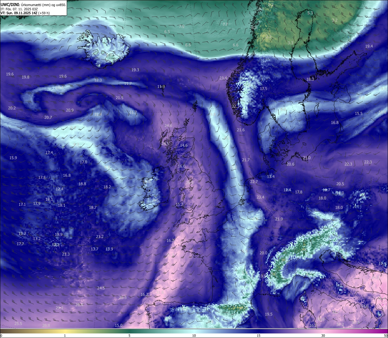Screen dimensions: 388x338
Task: Click the 17.5 value over Sweden
Action: click(x=263, y=89)
